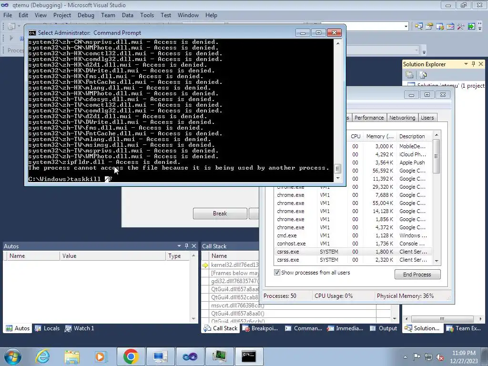
Task: Click End Process in Task Manager
Action: tap(417, 274)
